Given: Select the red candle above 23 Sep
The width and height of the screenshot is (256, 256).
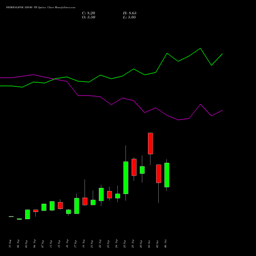Looking at the screenshot, I should click(110, 195).
